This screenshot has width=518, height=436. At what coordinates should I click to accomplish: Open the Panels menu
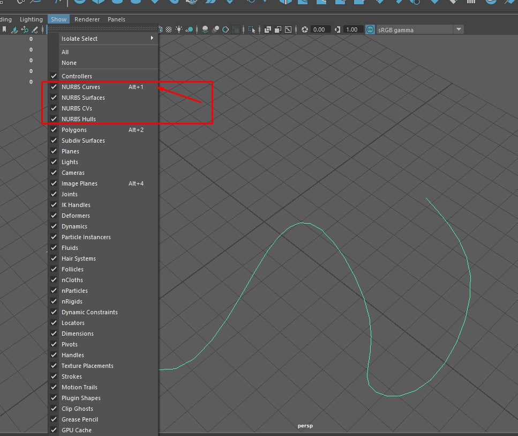116,19
